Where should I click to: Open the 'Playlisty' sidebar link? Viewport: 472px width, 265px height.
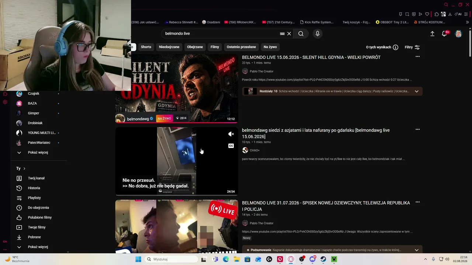[x=34, y=198]
